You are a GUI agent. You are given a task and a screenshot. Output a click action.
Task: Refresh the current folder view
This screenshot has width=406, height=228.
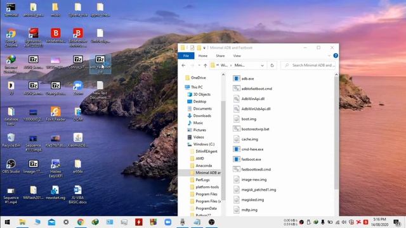[x=272, y=65]
